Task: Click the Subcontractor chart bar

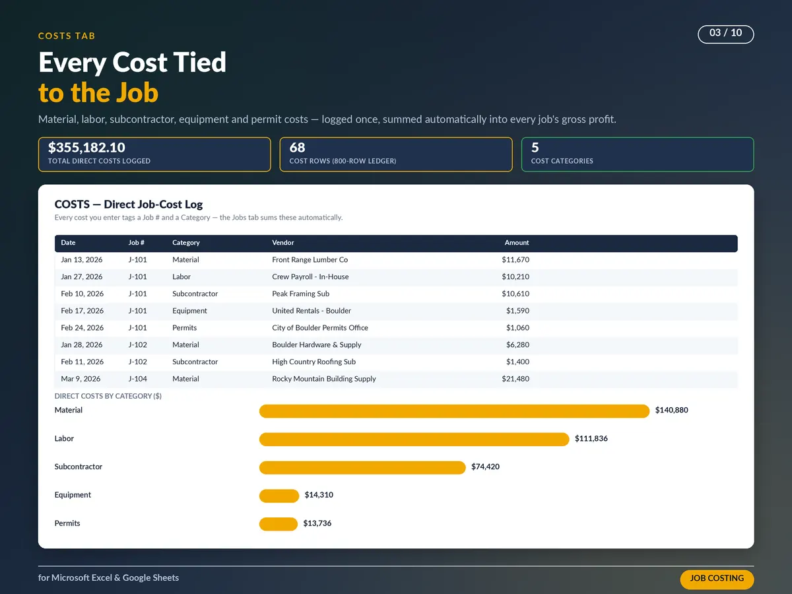Action: pos(362,467)
